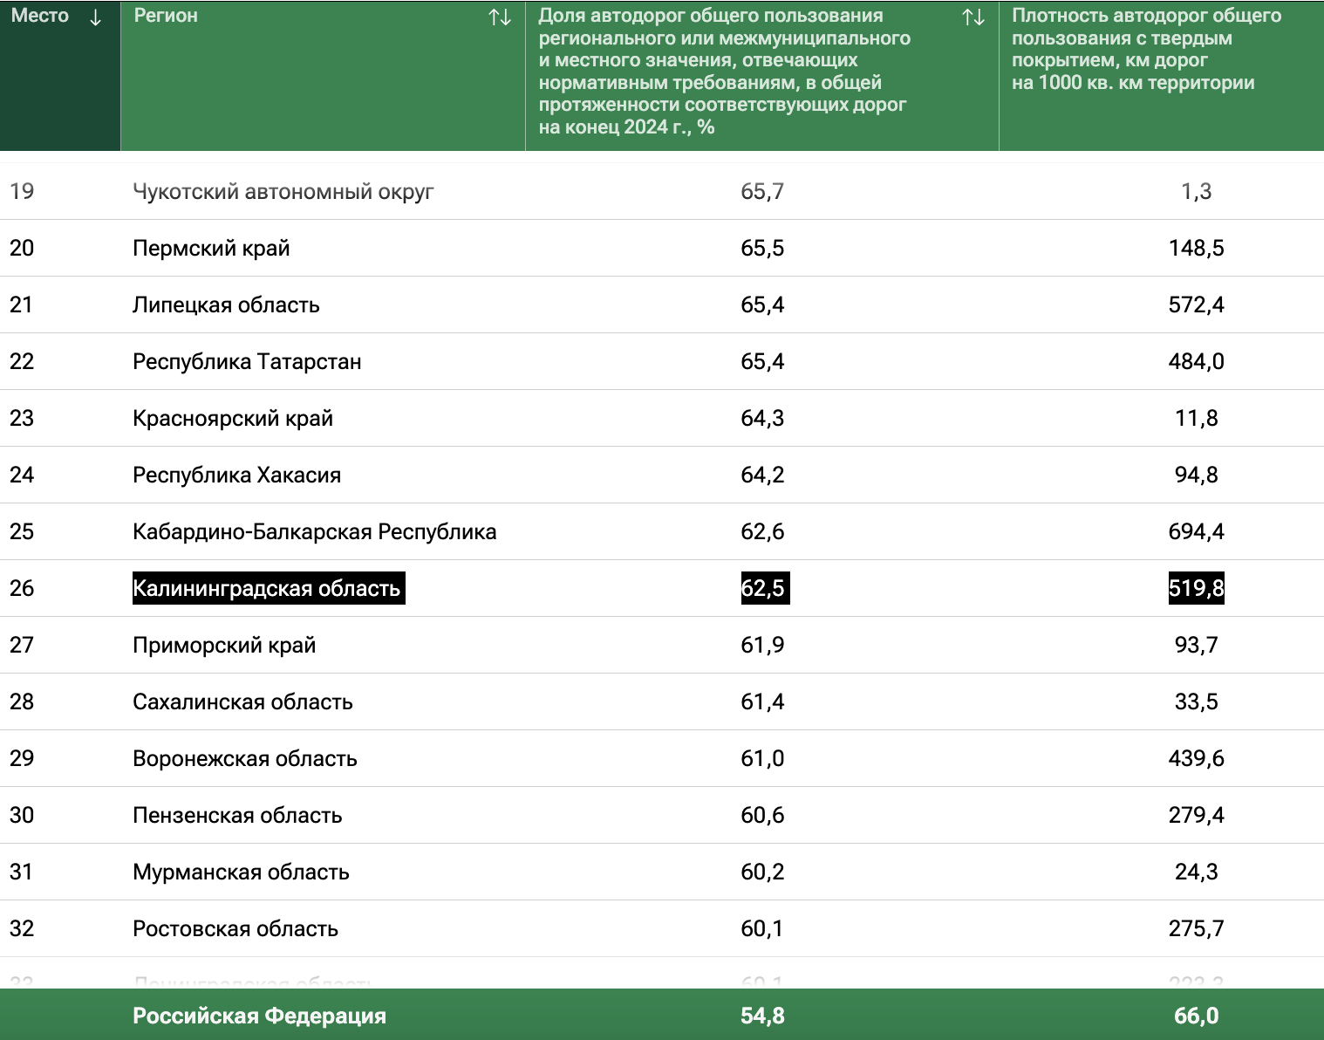Viewport: 1324px width, 1040px height.
Task: Click the Российская Федерация summary row
Action: (x=662, y=1015)
